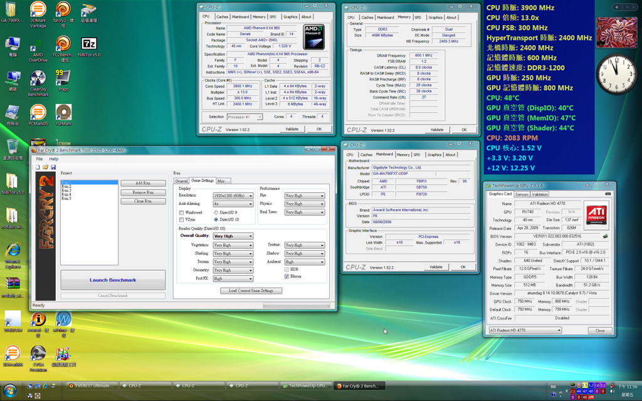Select the DirectX 10 radio button

coord(216,220)
